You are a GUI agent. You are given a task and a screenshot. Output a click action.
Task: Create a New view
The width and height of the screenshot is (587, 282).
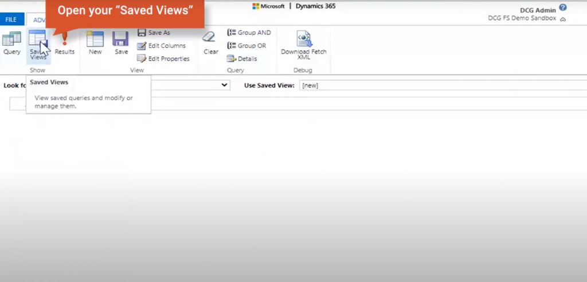[95, 44]
